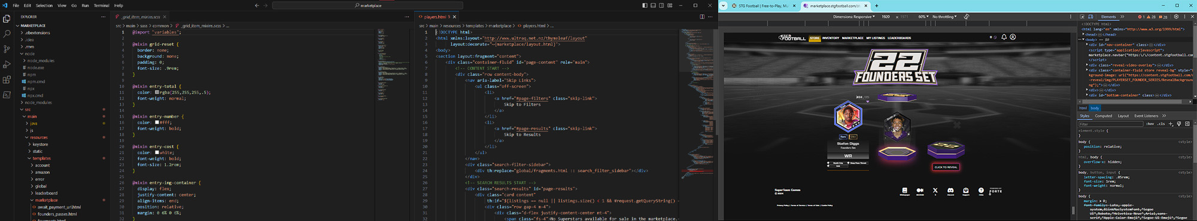Expand the leaderboard folder

pyautogui.click(x=46, y=193)
